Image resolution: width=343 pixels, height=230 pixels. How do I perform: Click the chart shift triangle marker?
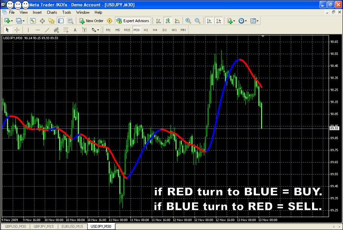tap(263, 36)
